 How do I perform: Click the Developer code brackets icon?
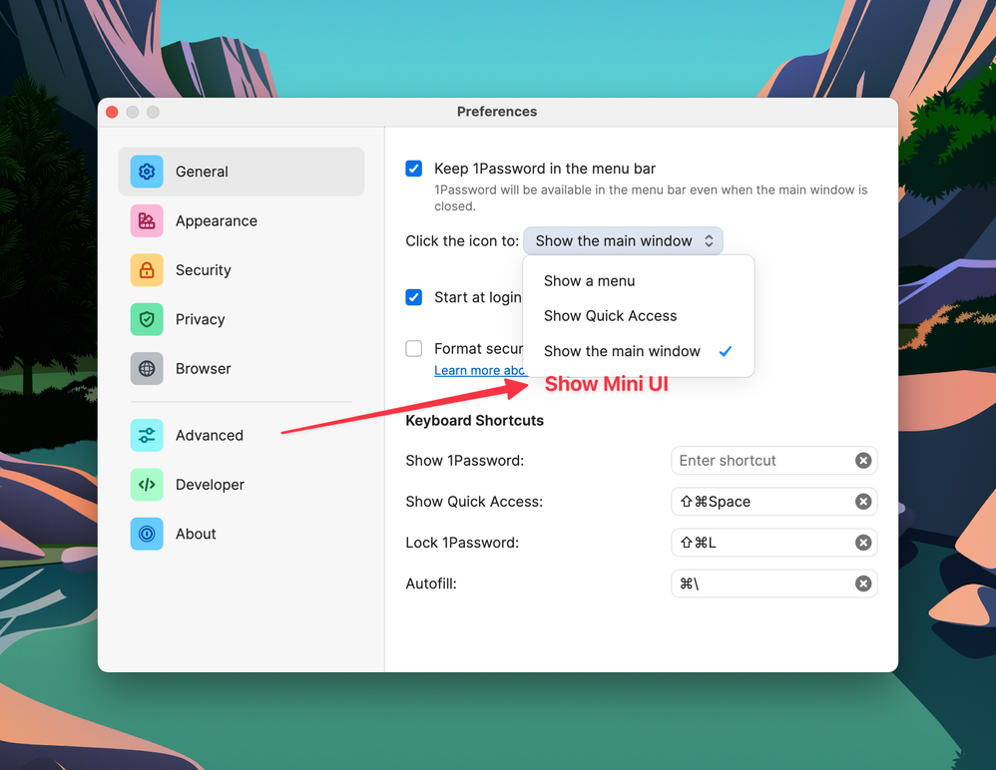pos(147,485)
